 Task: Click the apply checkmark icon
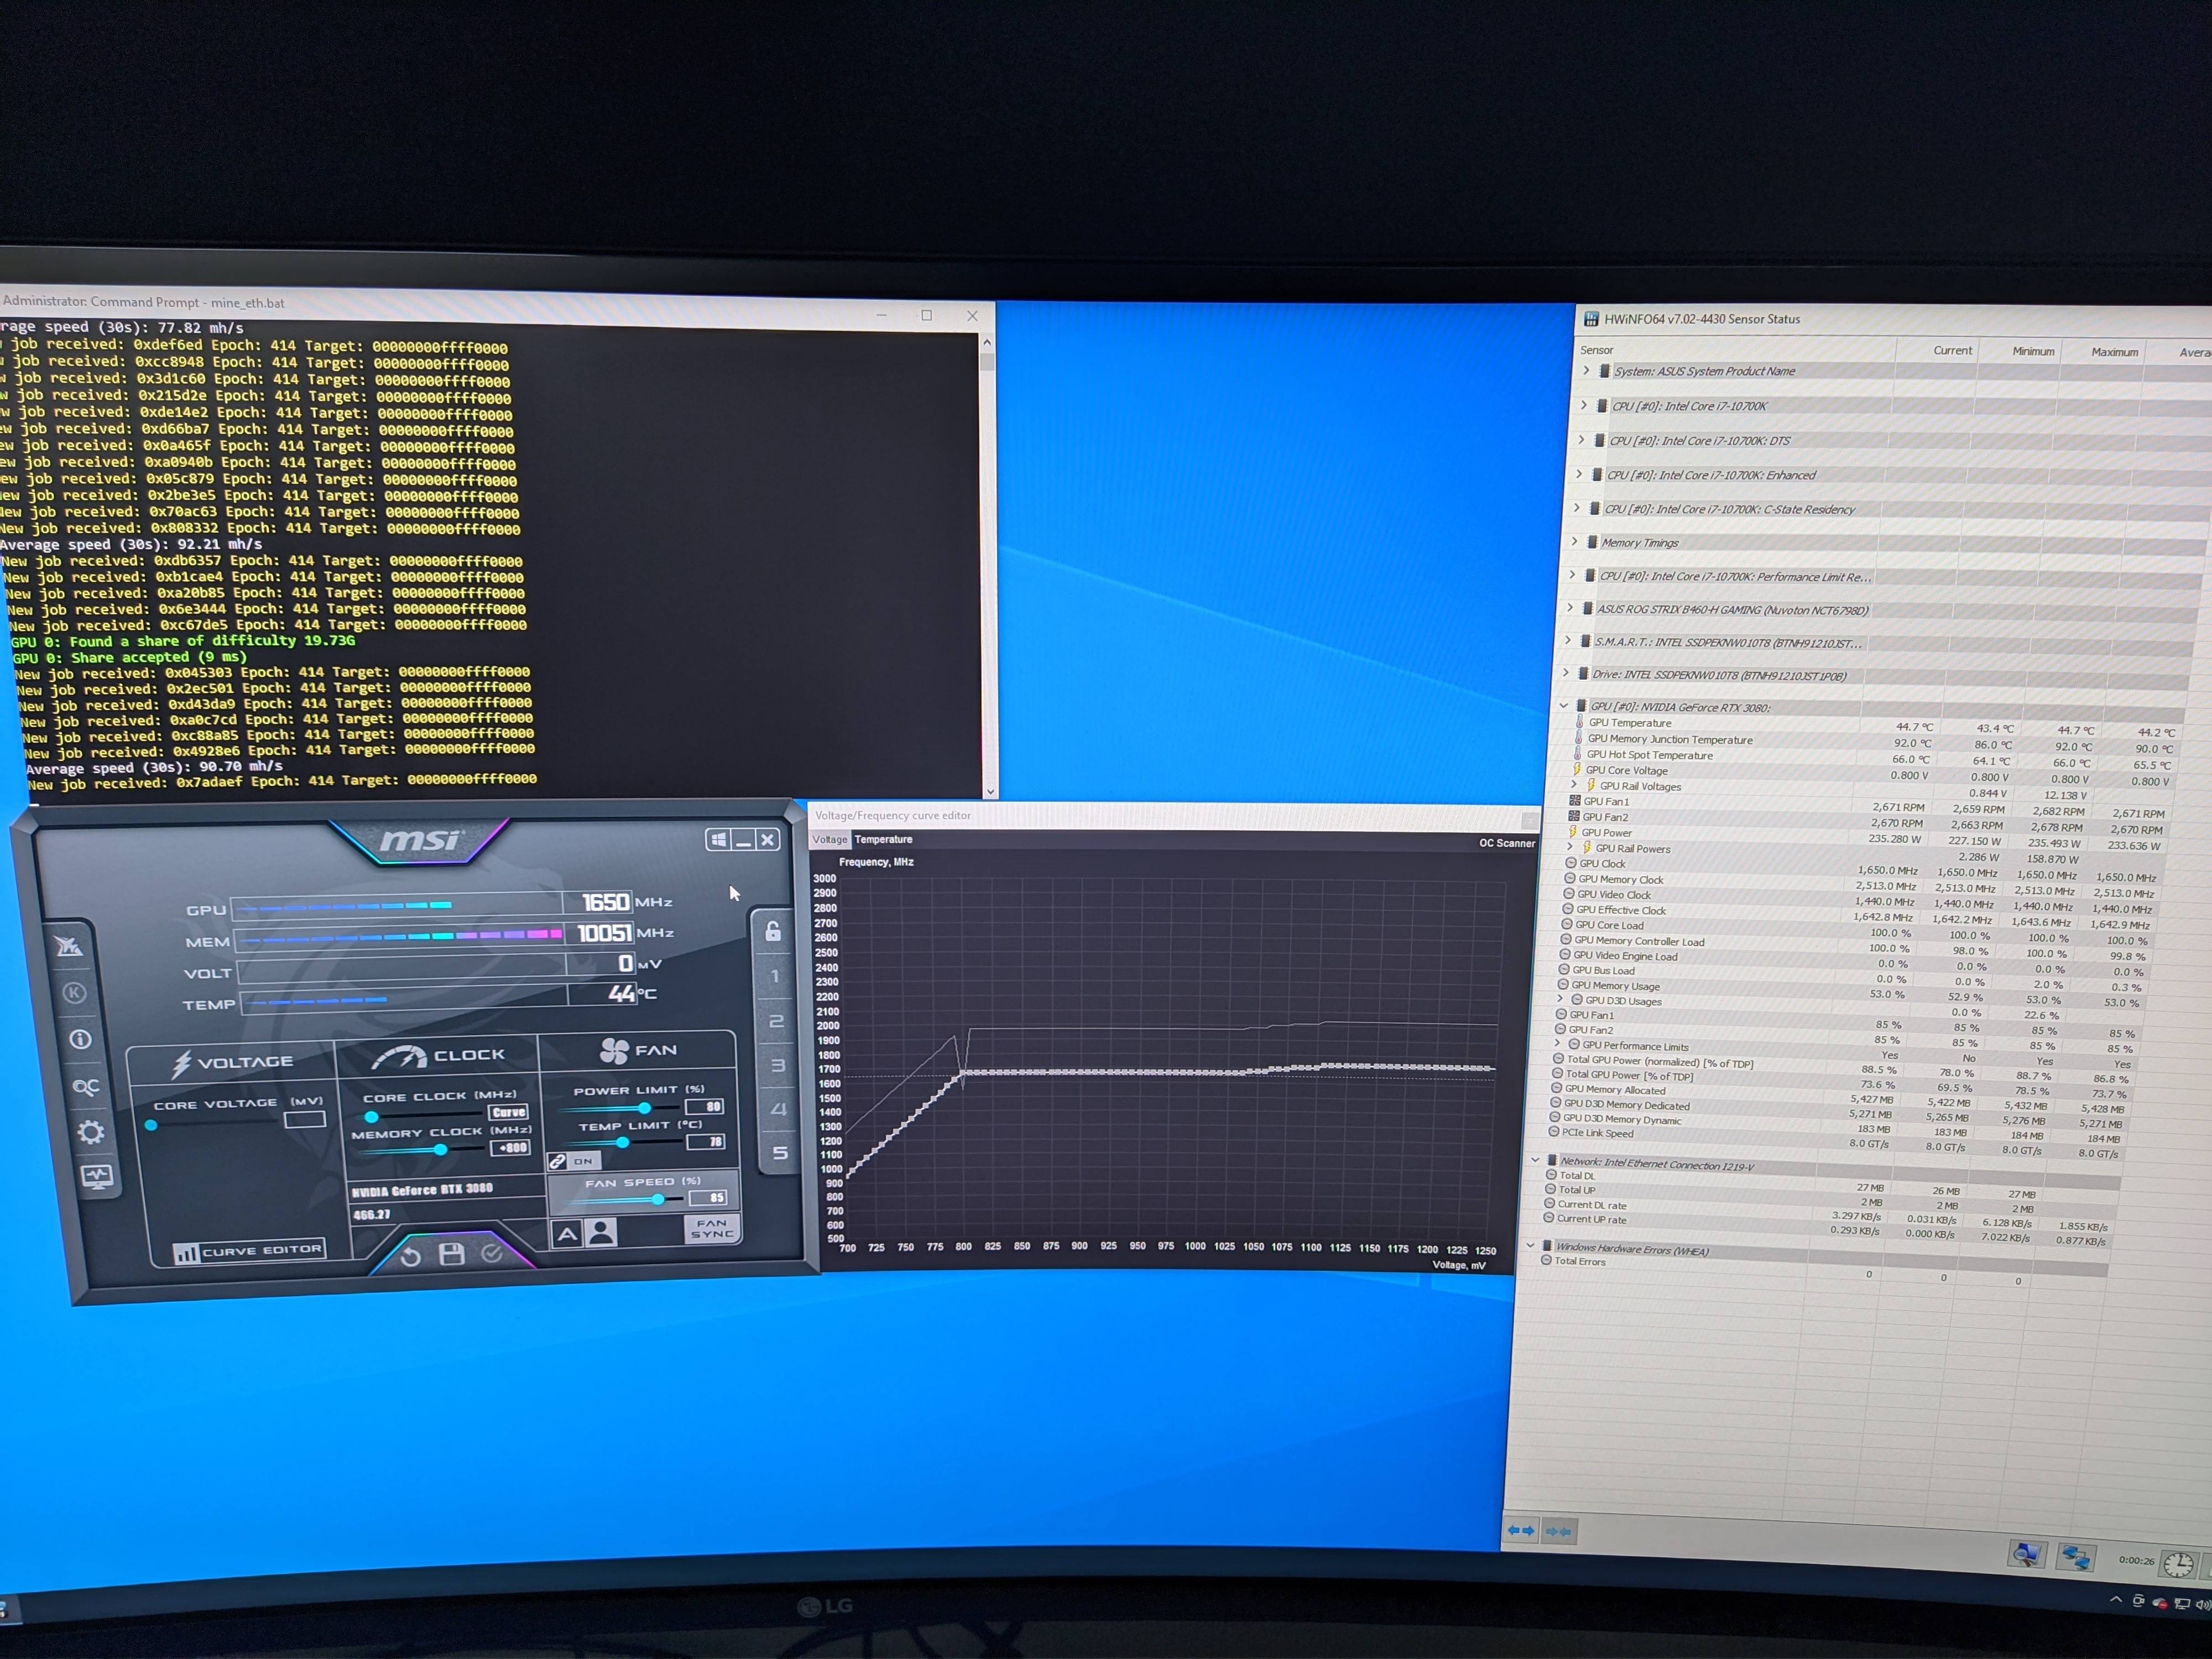(x=492, y=1253)
